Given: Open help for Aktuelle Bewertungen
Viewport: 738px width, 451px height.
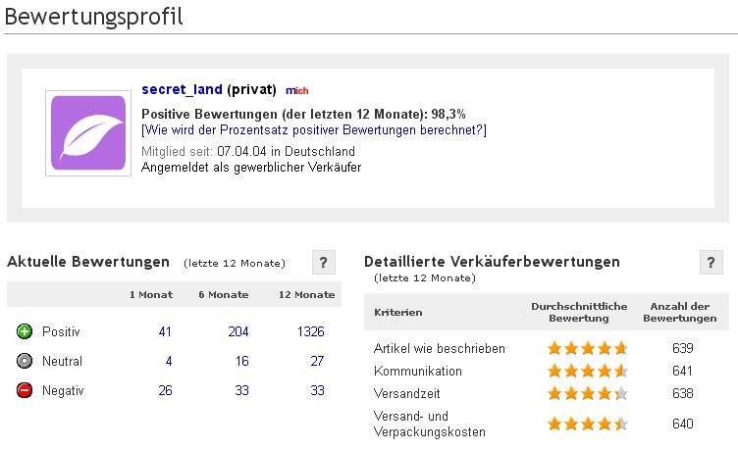Looking at the screenshot, I should point(324,263).
